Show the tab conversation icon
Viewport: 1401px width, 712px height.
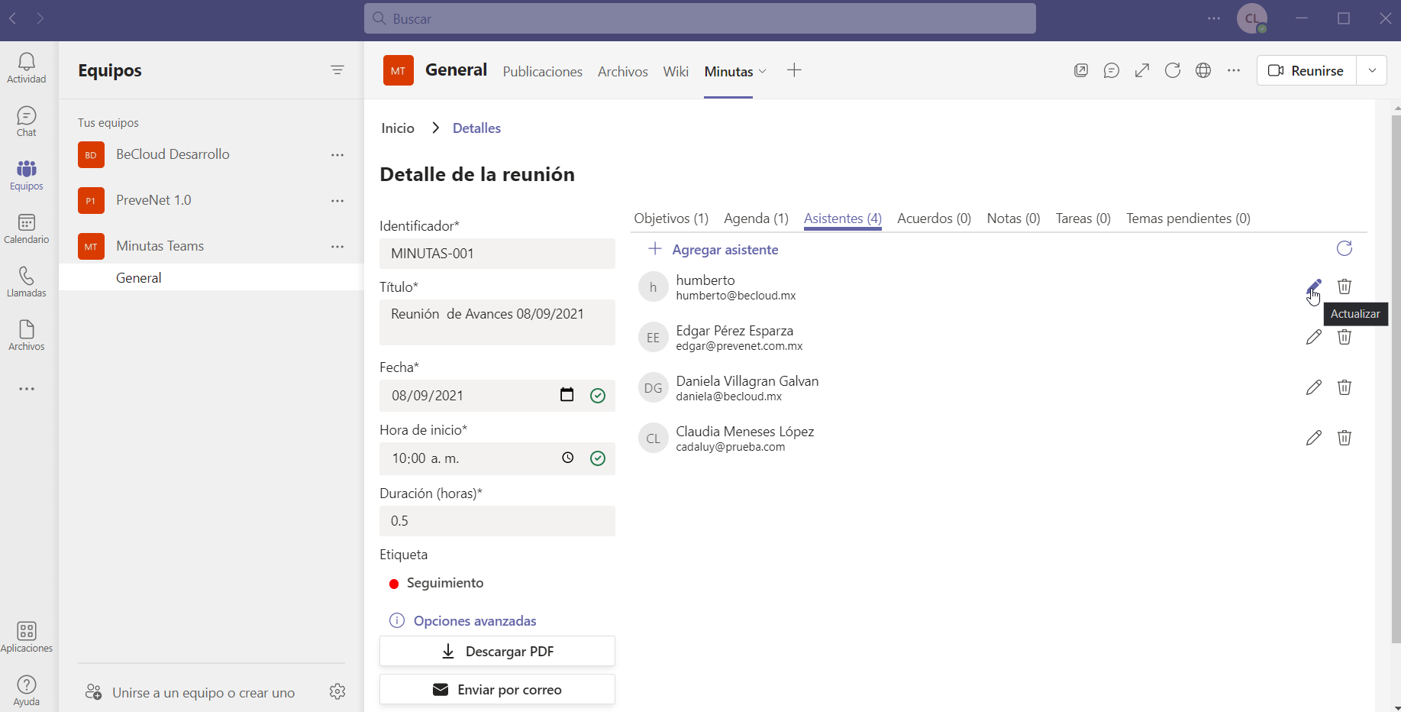point(1112,70)
